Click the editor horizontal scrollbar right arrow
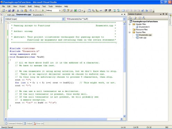Screen dimensions: 172x129 click(121, 119)
